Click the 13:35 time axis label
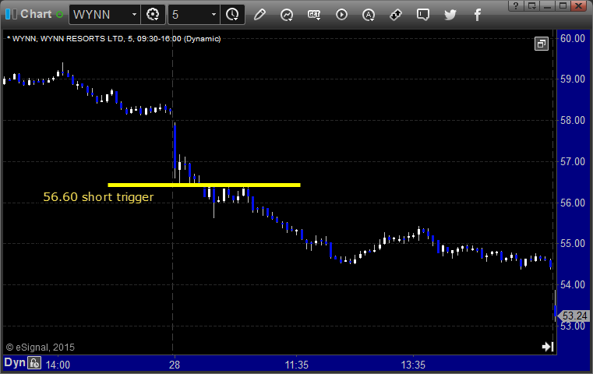593x374 pixels. (413, 365)
